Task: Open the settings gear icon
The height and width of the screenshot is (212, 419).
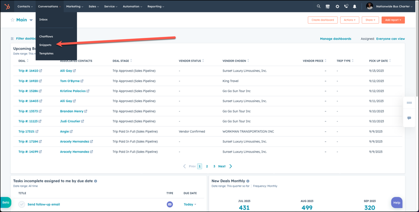Action: point(337,6)
